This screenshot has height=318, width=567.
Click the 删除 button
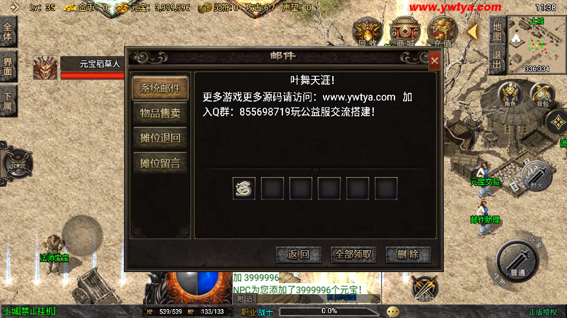coord(408,254)
